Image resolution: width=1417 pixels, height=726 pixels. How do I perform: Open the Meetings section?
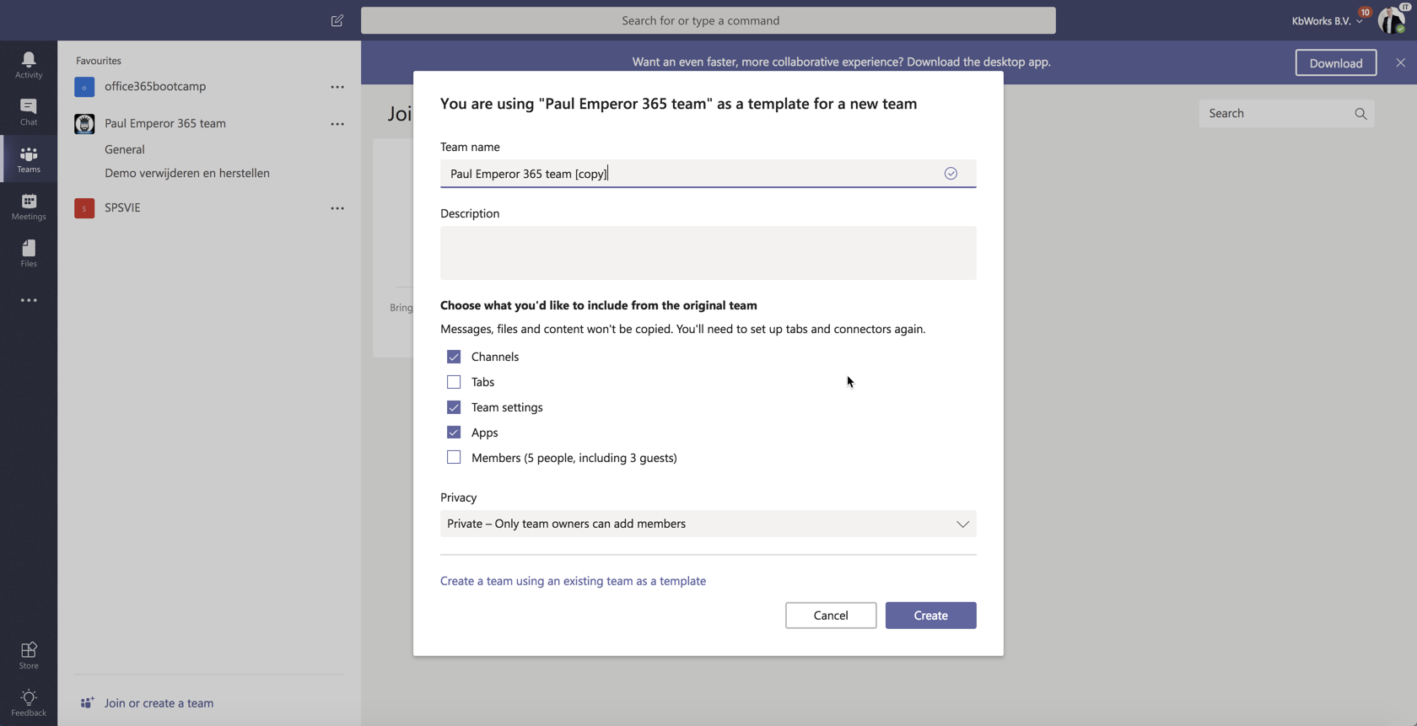pos(29,206)
